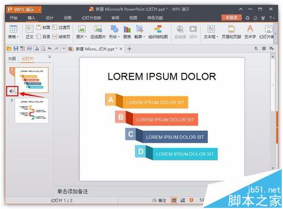Insert a cover page (封面)
The width and height of the screenshot is (283, 209).
coord(43,27)
